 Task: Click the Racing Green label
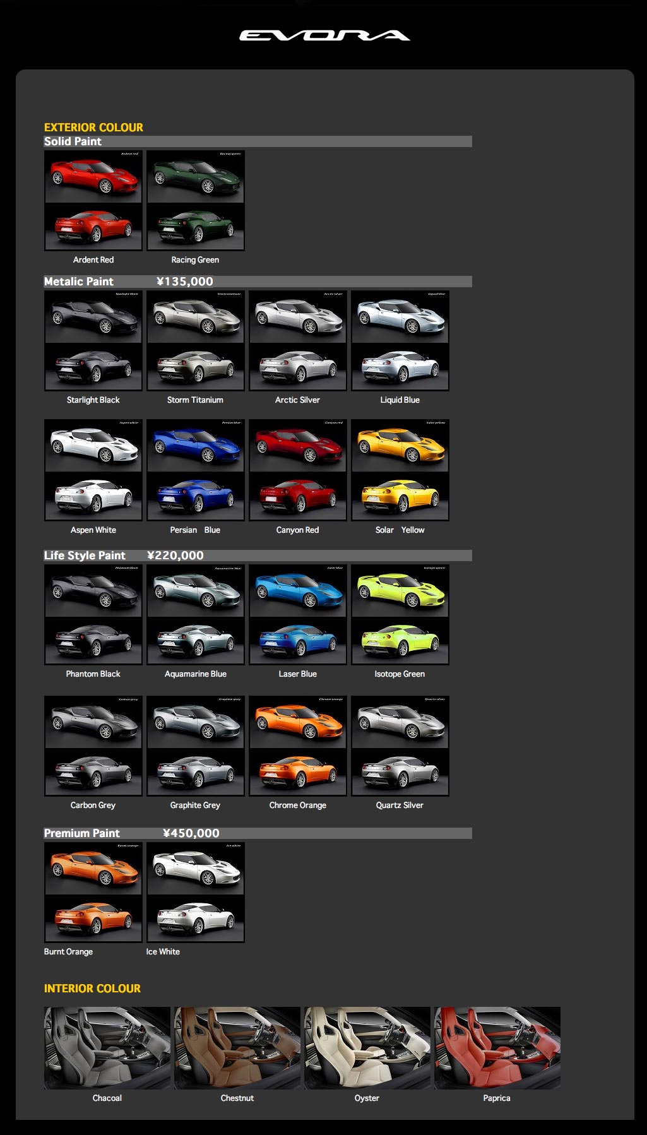[x=195, y=259]
